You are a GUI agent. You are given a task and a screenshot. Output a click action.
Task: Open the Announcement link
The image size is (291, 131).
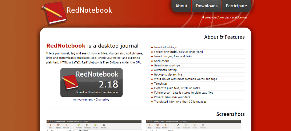[83, 99]
